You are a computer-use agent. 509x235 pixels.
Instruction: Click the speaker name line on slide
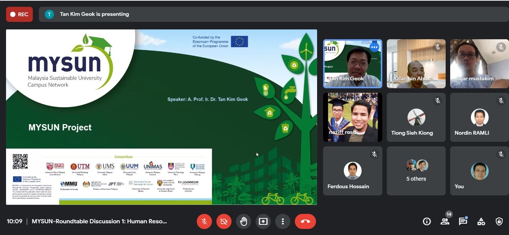[x=208, y=99]
